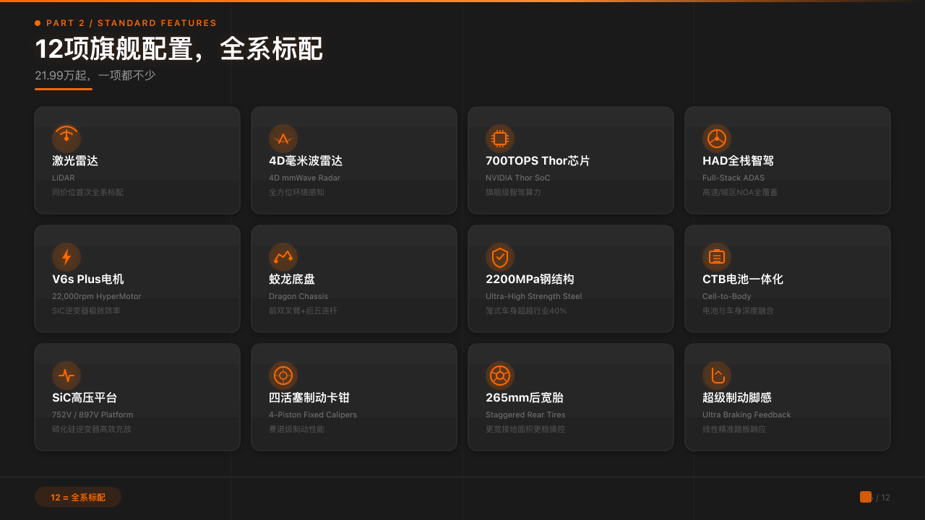Click the 蛟龙底盘 Dragon Chassis icon
The height and width of the screenshot is (520, 925).
coord(283,256)
